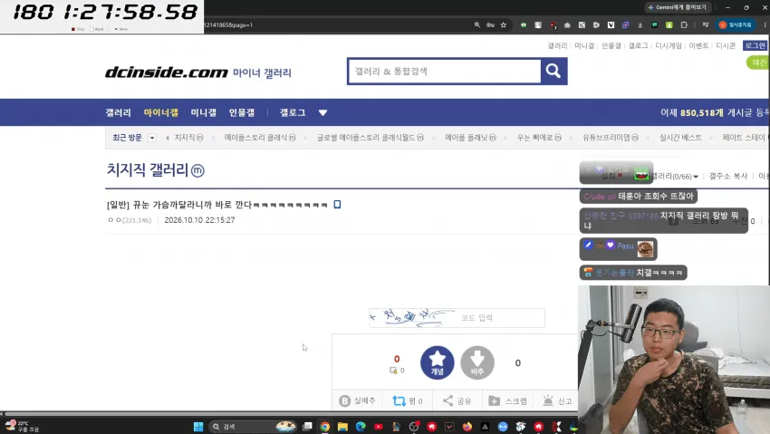Screen dimensions: 770x434
Task: Click the post date 2026.10.10 22:15:27
Action: tap(199, 220)
